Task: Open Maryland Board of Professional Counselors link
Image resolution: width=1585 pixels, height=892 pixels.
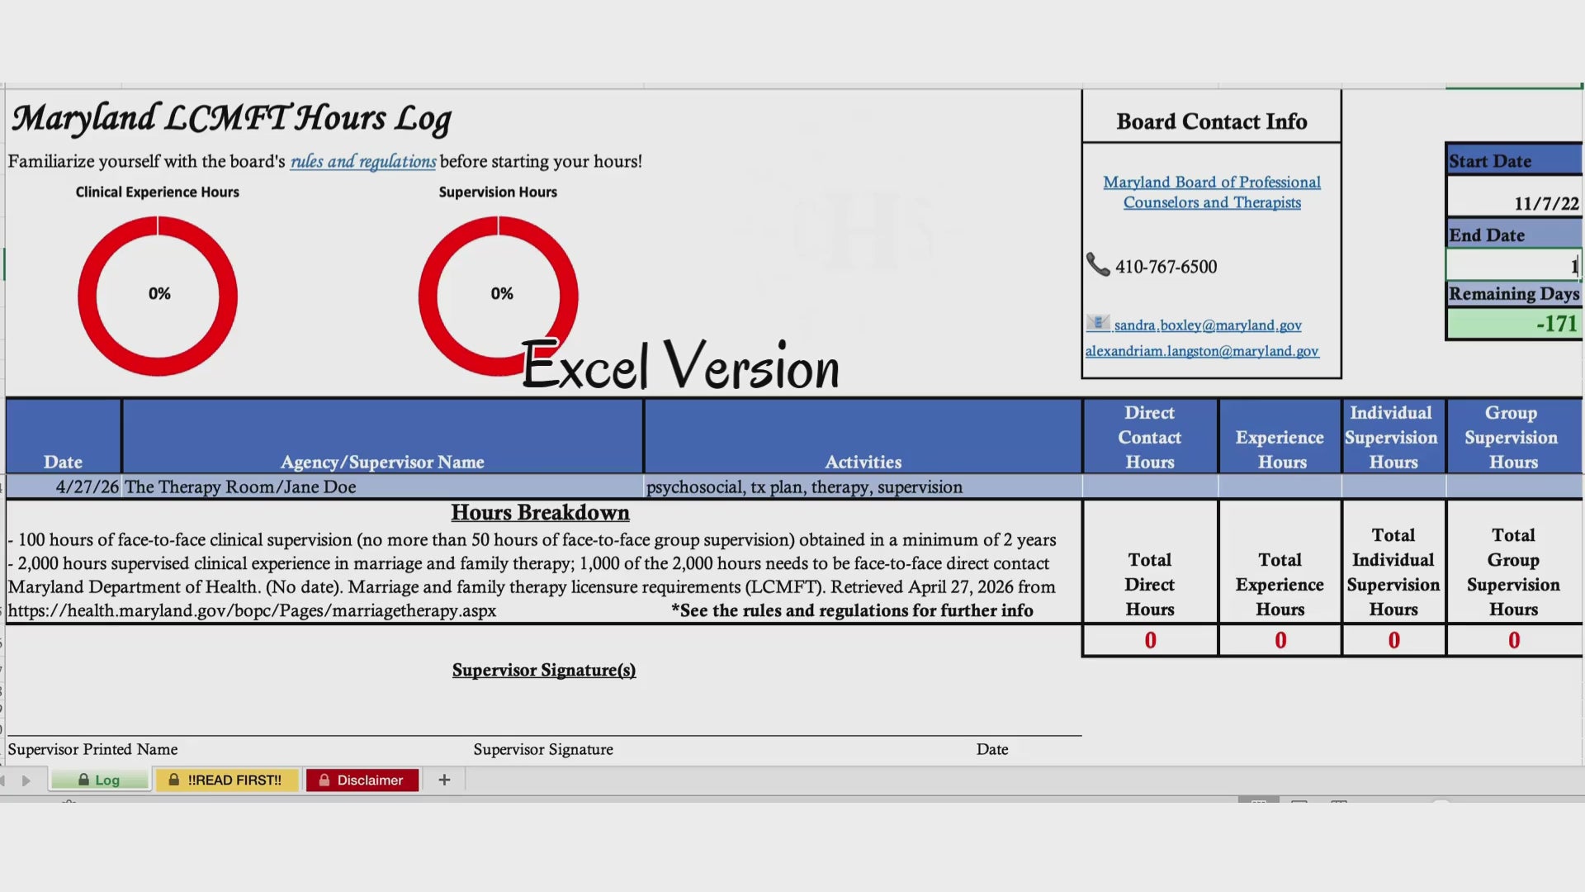Action: [1211, 192]
